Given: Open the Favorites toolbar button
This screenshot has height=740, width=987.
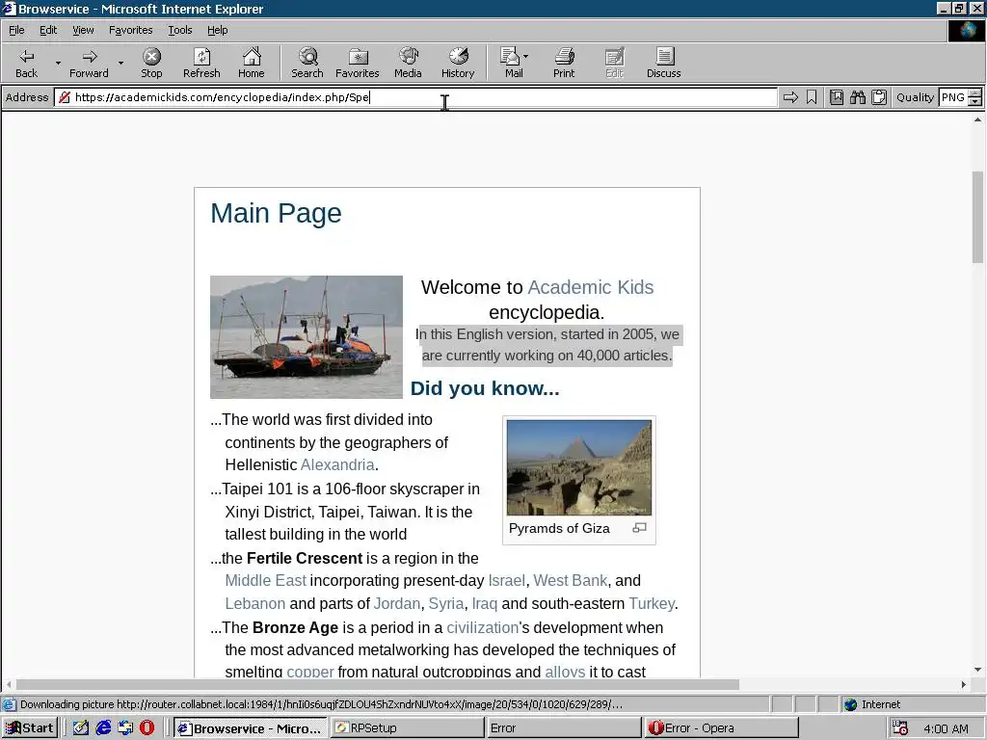Looking at the screenshot, I should pyautogui.click(x=357, y=63).
